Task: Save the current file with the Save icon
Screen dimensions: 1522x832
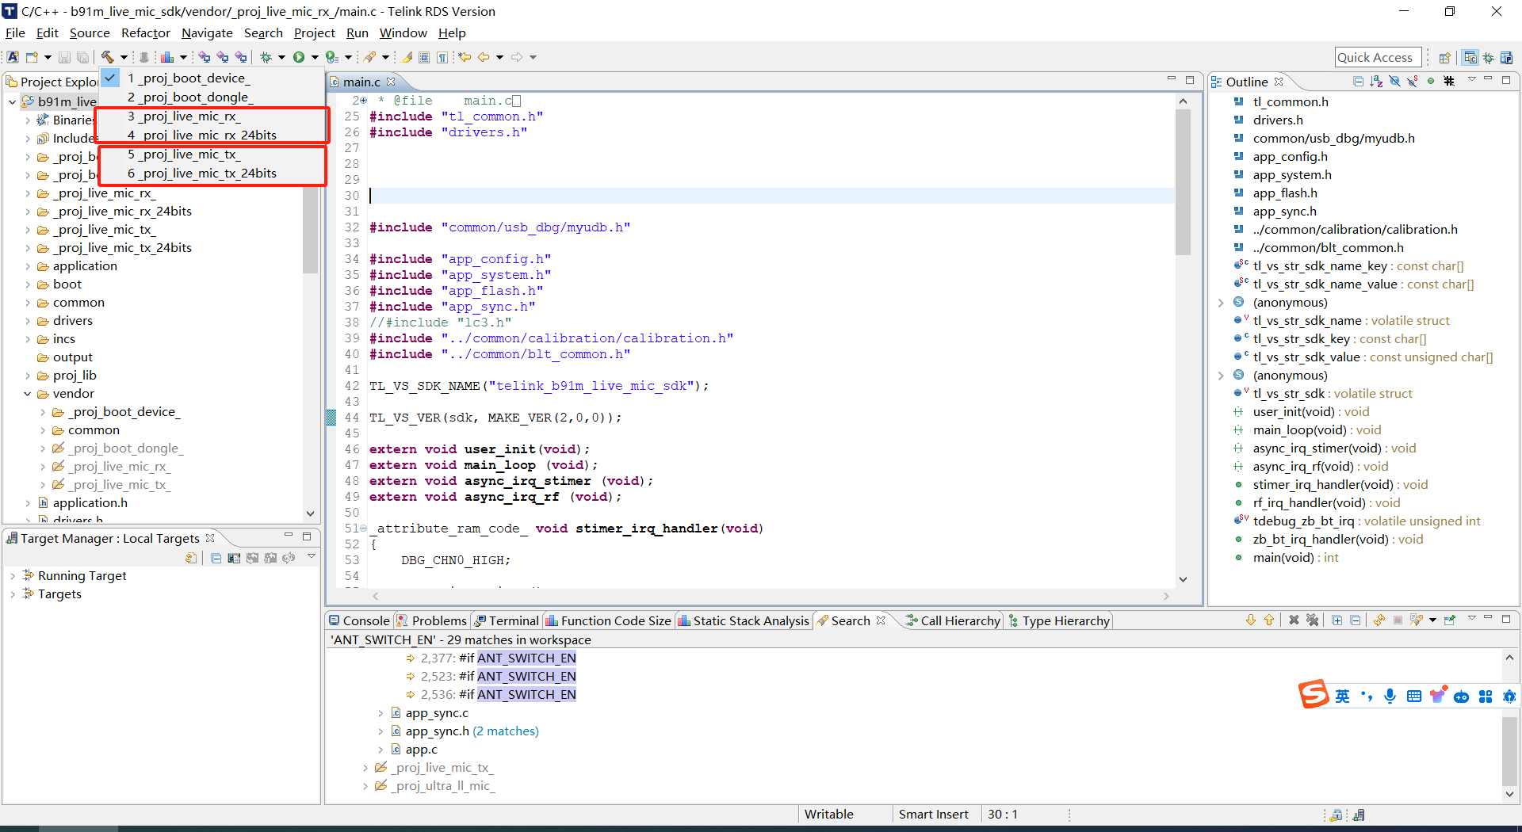Action: point(63,56)
